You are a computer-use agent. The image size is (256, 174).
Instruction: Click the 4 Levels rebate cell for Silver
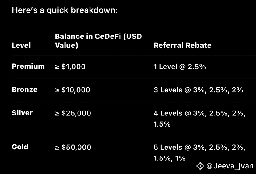[x=199, y=119]
